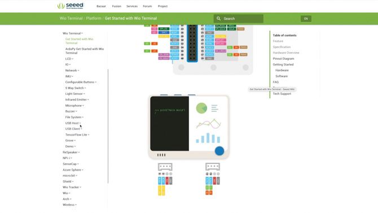
Task: Click the Search input field
Action: [x=239, y=19]
